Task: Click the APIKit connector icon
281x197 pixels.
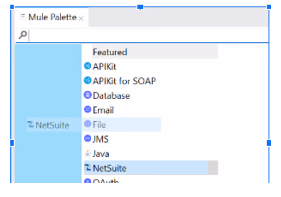Action: [x=88, y=66]
